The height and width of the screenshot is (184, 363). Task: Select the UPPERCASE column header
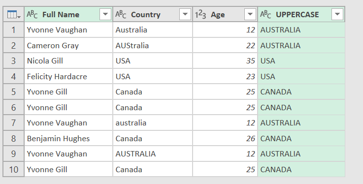coord(301,14)
